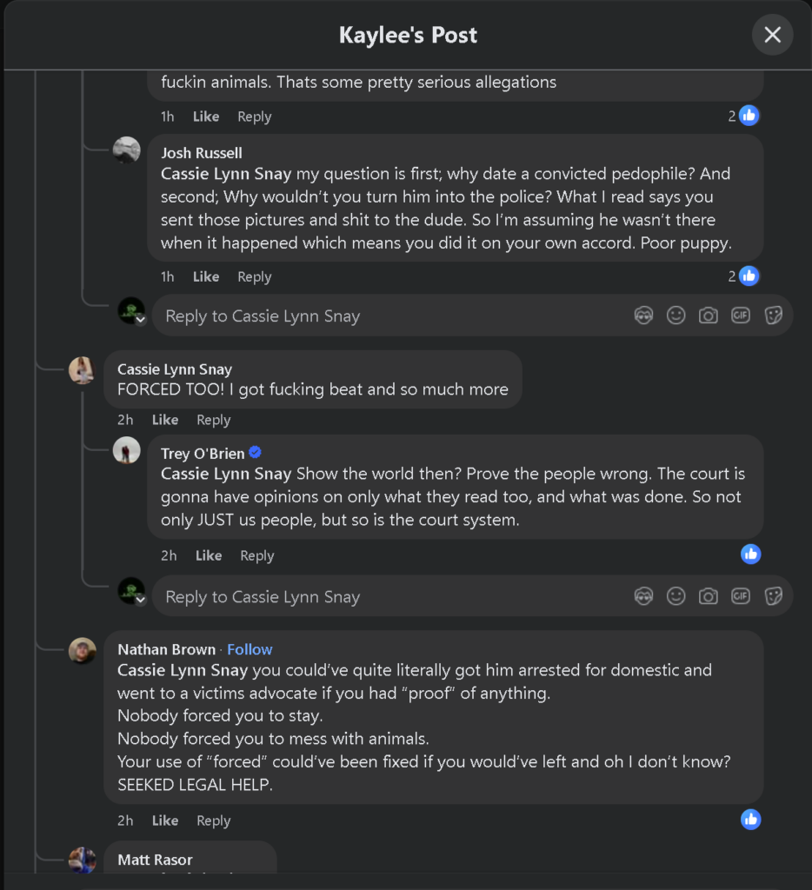
Task: Like Nathan Brown's comment
Action: click(165, 820)
